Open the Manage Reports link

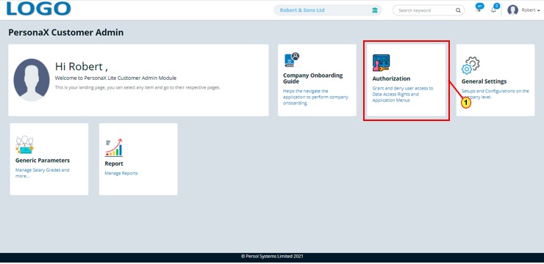coord(121,173)
